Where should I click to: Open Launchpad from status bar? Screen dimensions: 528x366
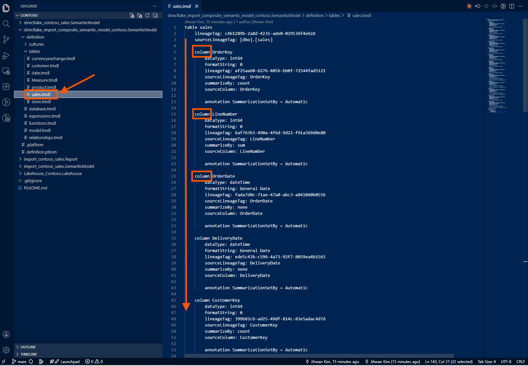[x=65, y=361]
